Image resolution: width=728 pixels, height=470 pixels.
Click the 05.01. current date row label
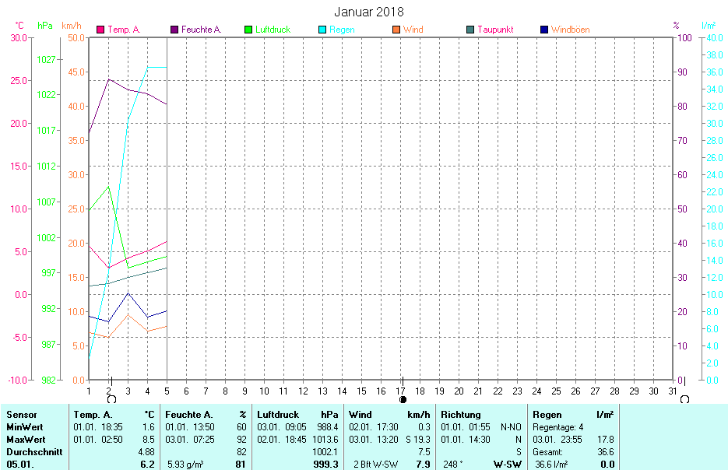[x=20, y=465]
